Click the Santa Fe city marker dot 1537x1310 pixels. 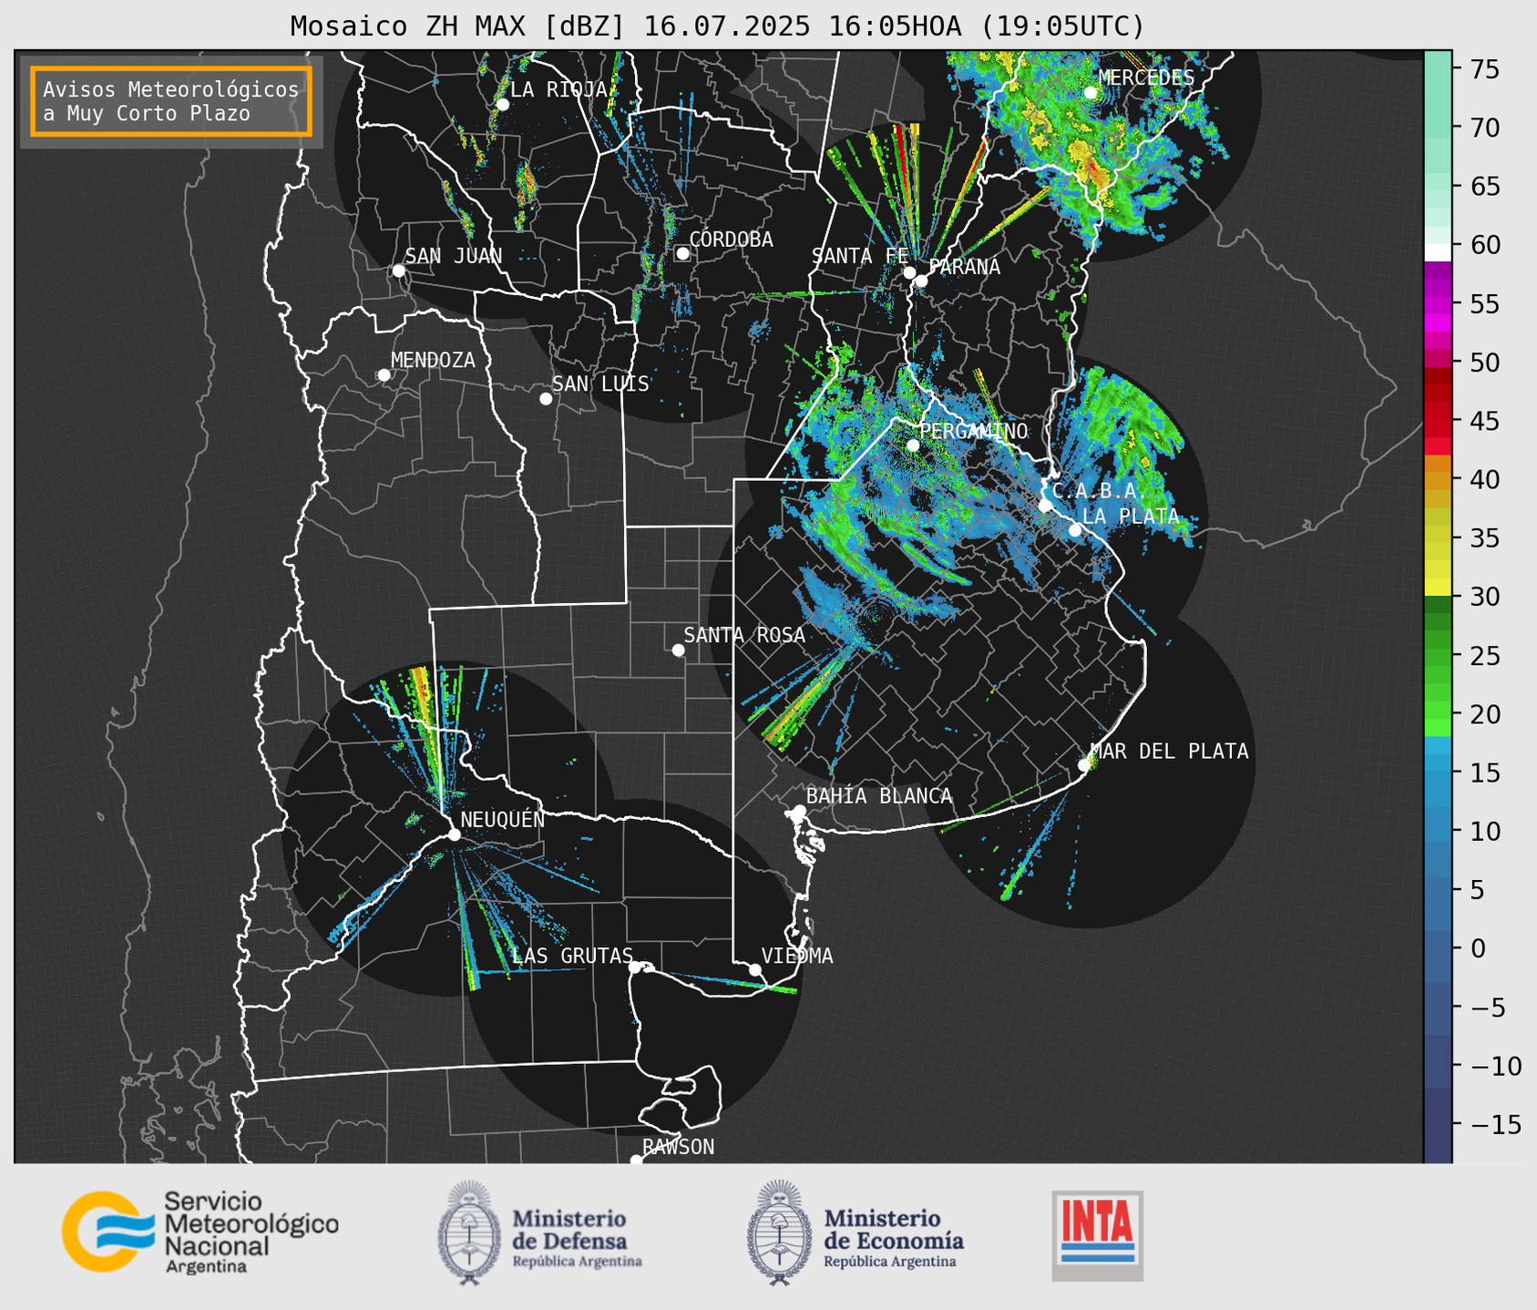tap(909, 272)
